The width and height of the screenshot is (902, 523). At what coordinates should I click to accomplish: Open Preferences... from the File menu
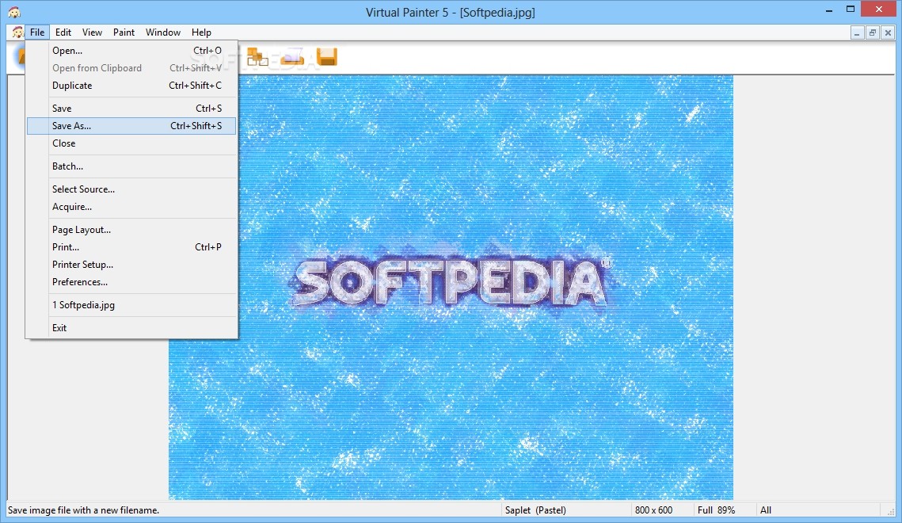pyautogui.click(x=131, y=282)
